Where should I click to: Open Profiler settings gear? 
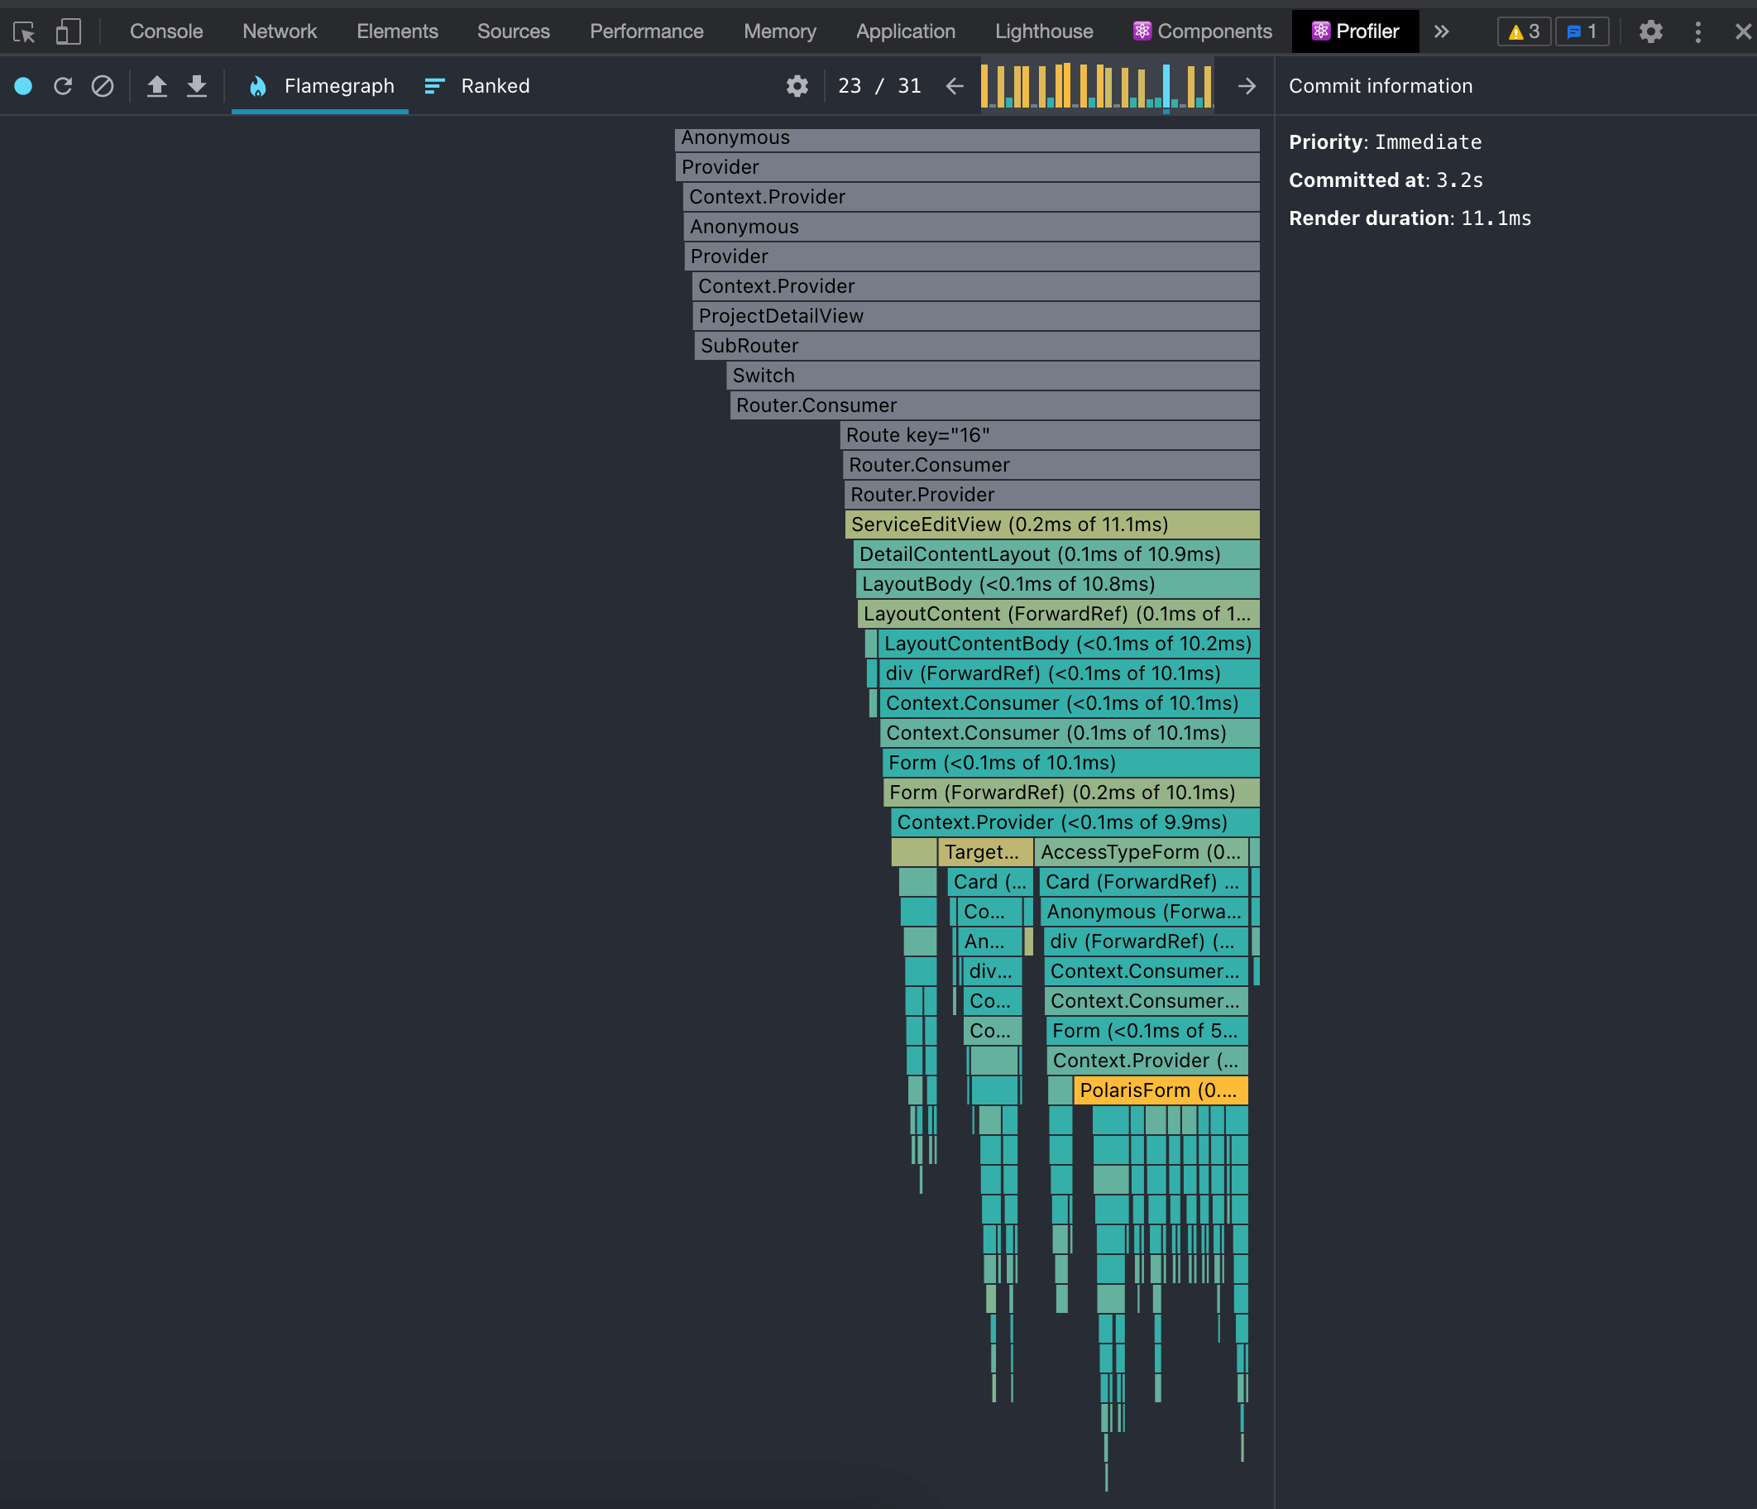coord(797,86)
